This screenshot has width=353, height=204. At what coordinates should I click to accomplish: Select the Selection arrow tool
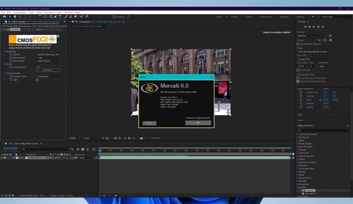coord(10,16)
